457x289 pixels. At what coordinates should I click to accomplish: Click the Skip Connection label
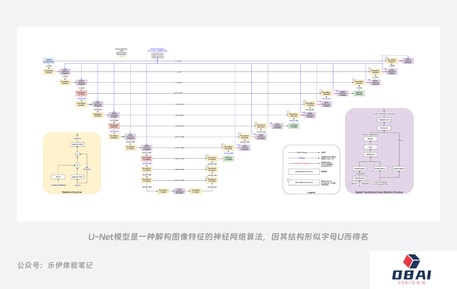86,167
